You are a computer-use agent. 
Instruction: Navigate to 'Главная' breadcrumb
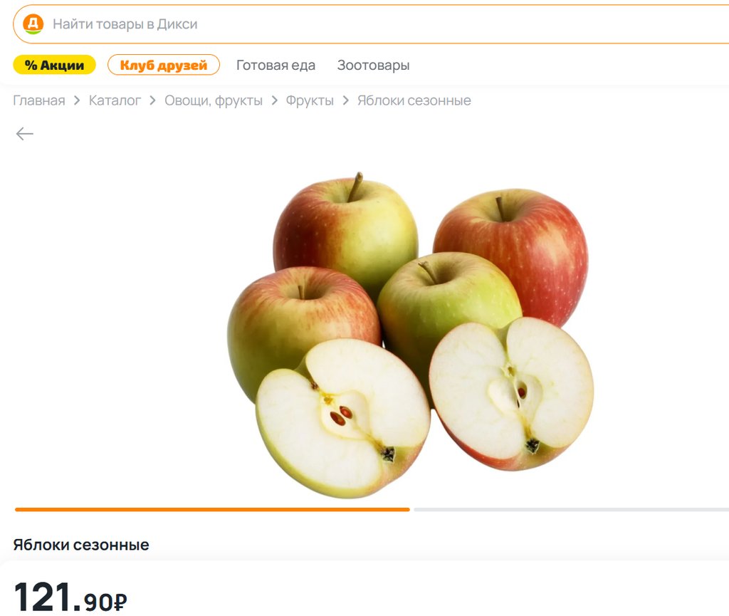coord(39,100)
